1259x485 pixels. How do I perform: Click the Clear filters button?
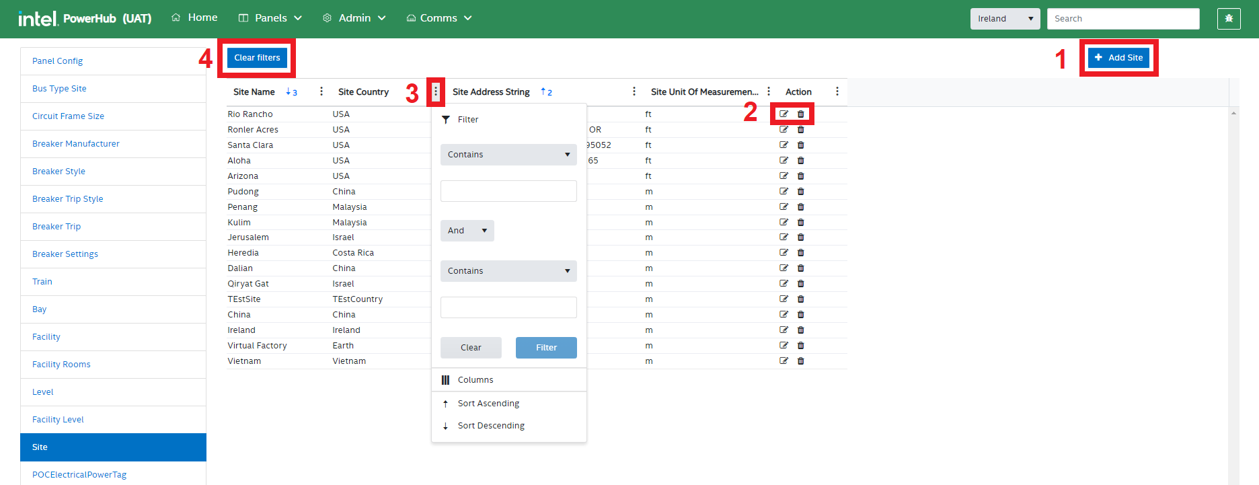click(x=257, y=58)
